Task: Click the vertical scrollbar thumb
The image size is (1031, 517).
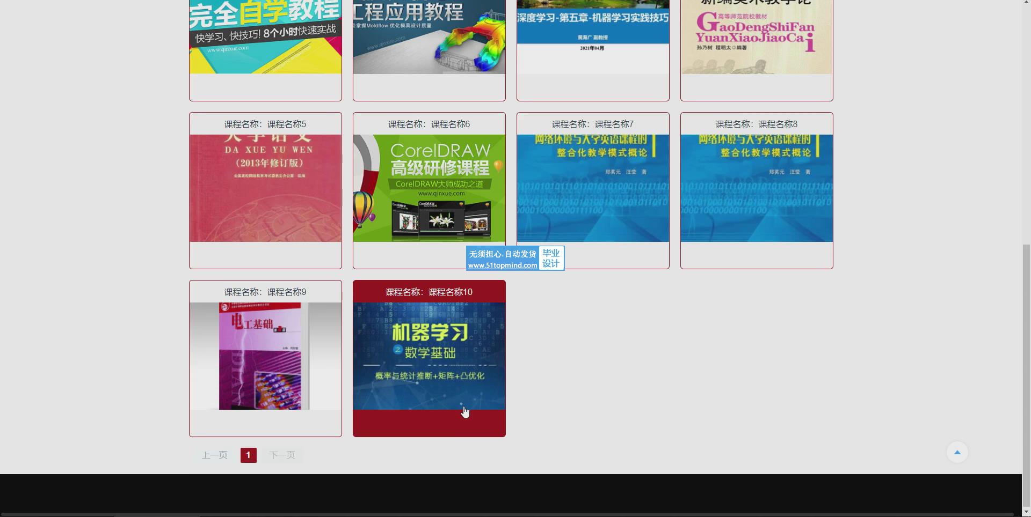Action: tap(1026, 375)
